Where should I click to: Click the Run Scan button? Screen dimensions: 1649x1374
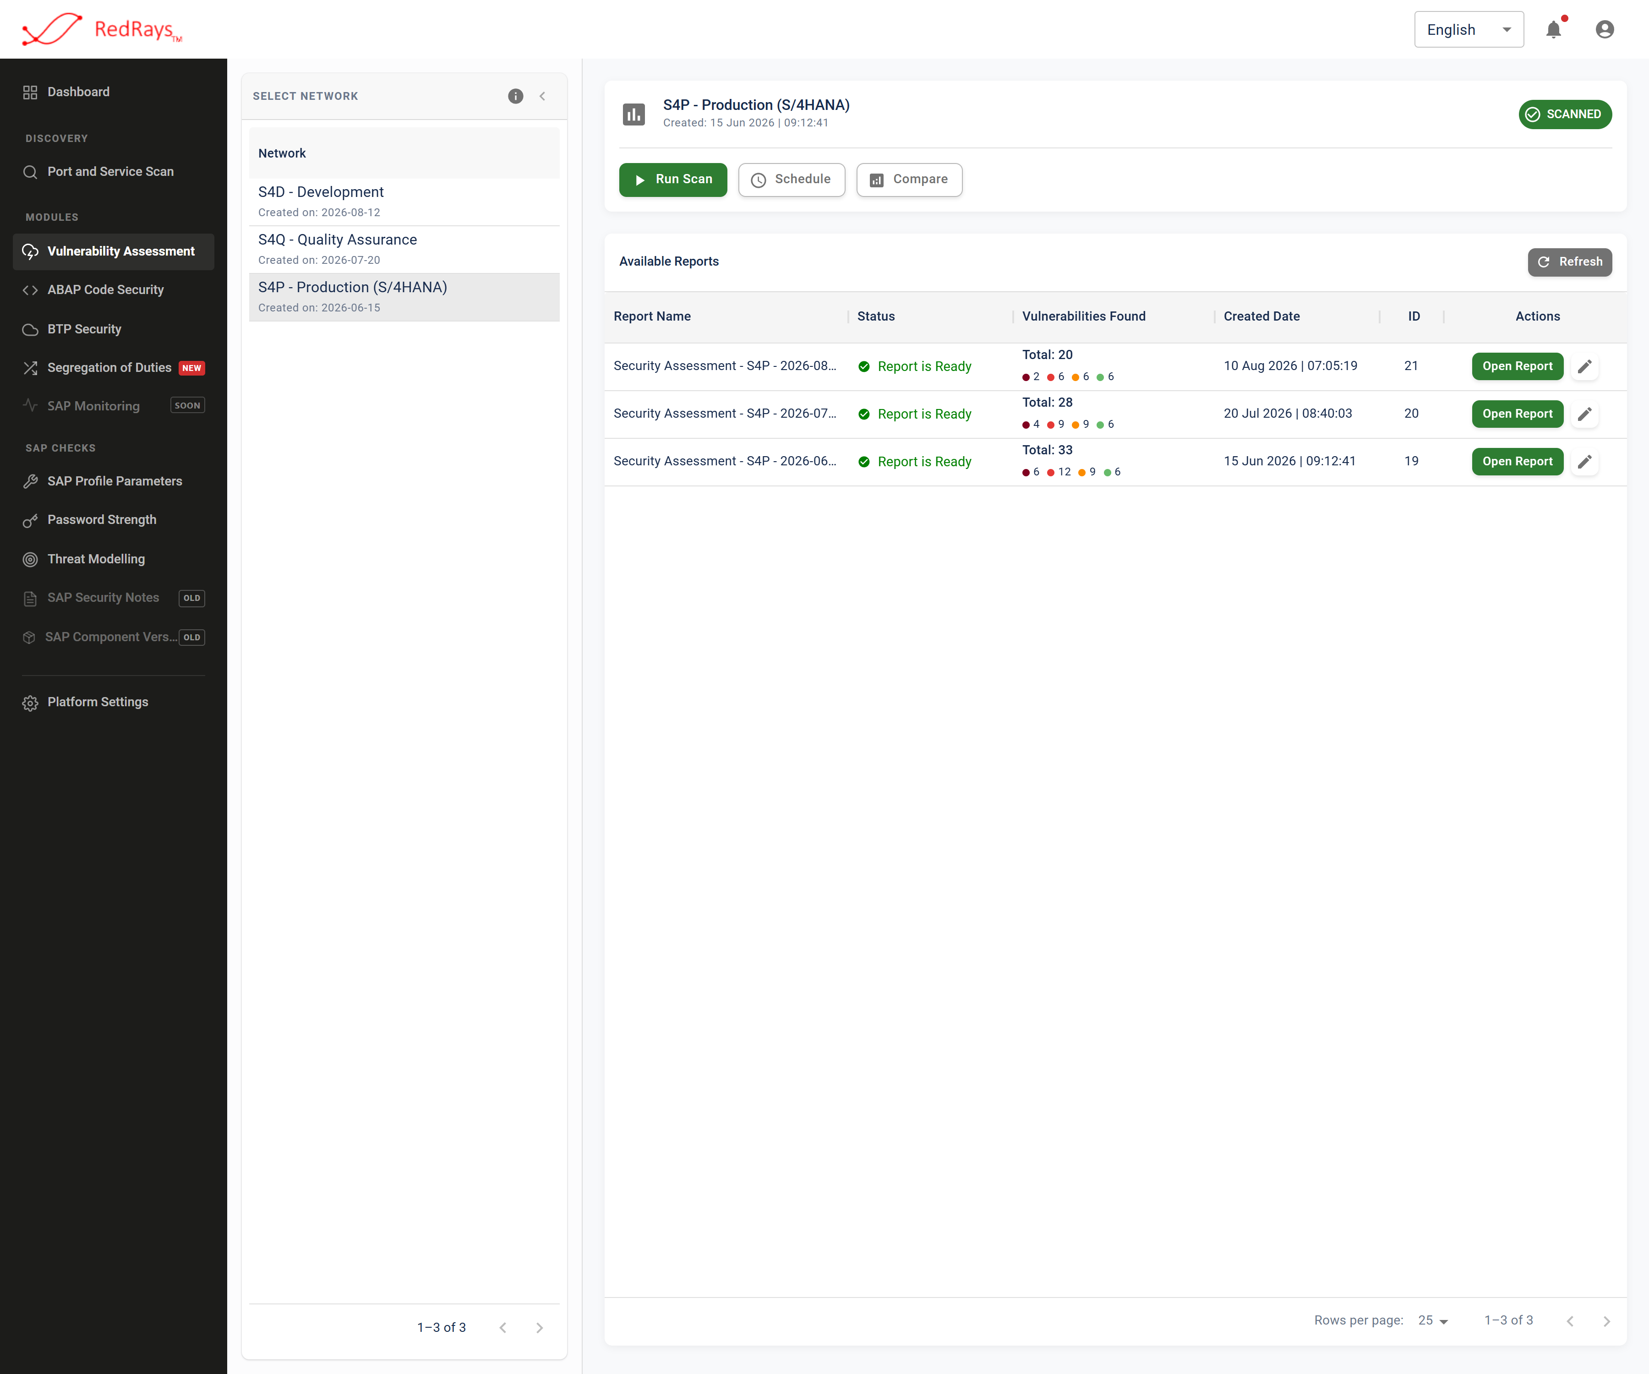[x=673, y=180]
